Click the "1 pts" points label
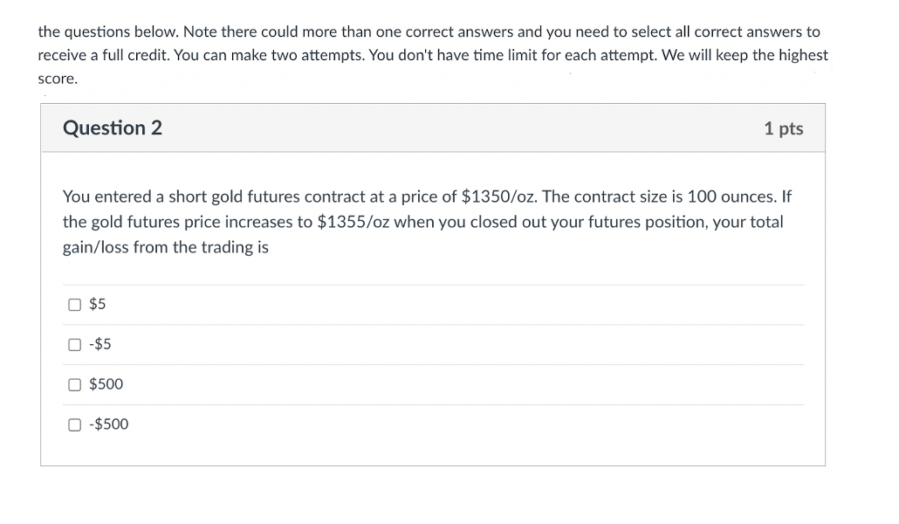899x524 pixels. point(783,128)
